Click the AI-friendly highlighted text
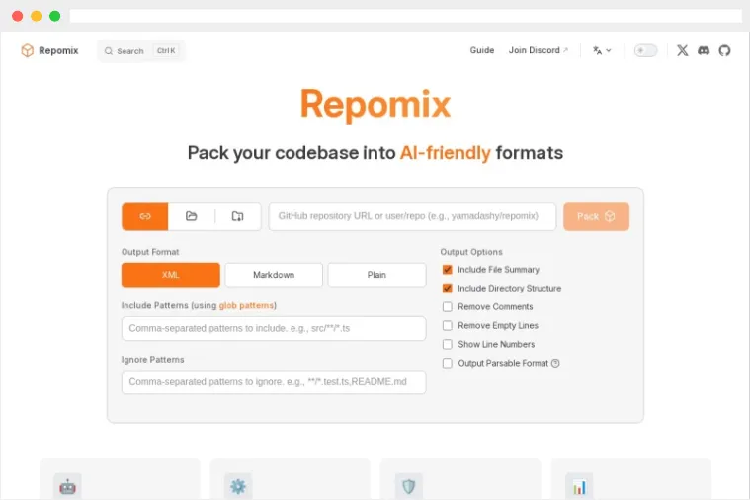Screen dimensions: 750x500 (446, 153)
